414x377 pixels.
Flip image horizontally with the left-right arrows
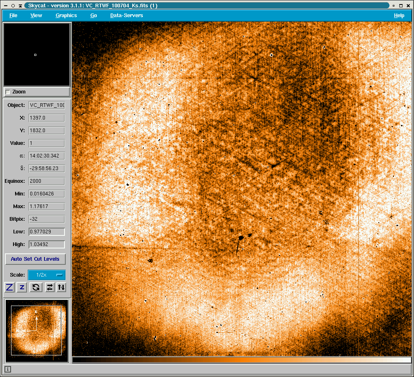tap(49, 287)
